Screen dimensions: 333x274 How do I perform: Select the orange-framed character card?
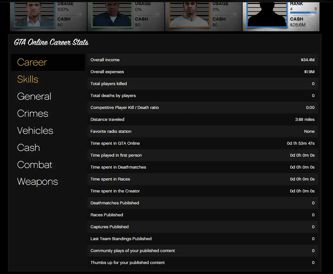tap(203, 16)
